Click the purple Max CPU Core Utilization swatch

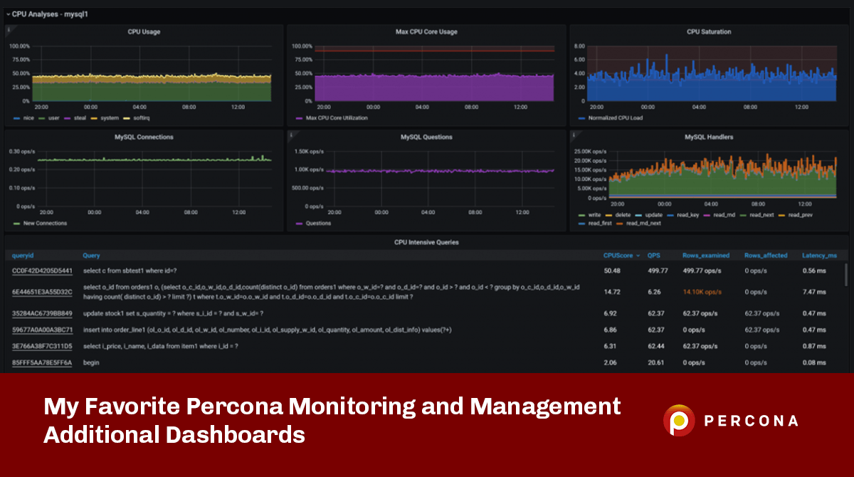click(x=299, y=117)
